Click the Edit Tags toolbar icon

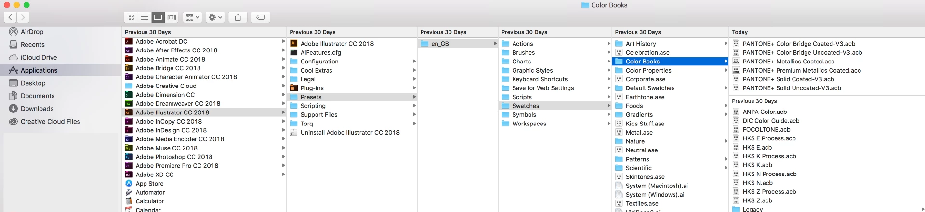260,17
